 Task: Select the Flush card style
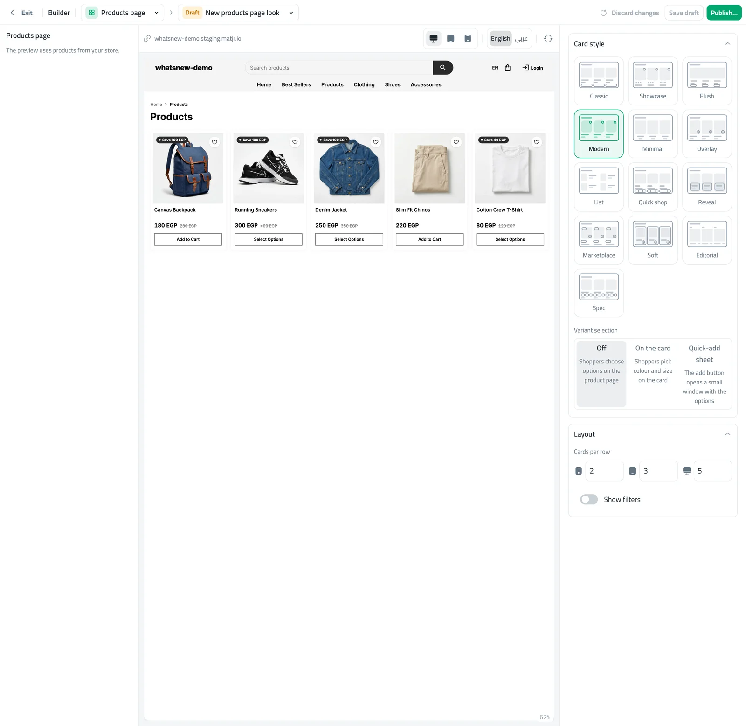(707, 81)
